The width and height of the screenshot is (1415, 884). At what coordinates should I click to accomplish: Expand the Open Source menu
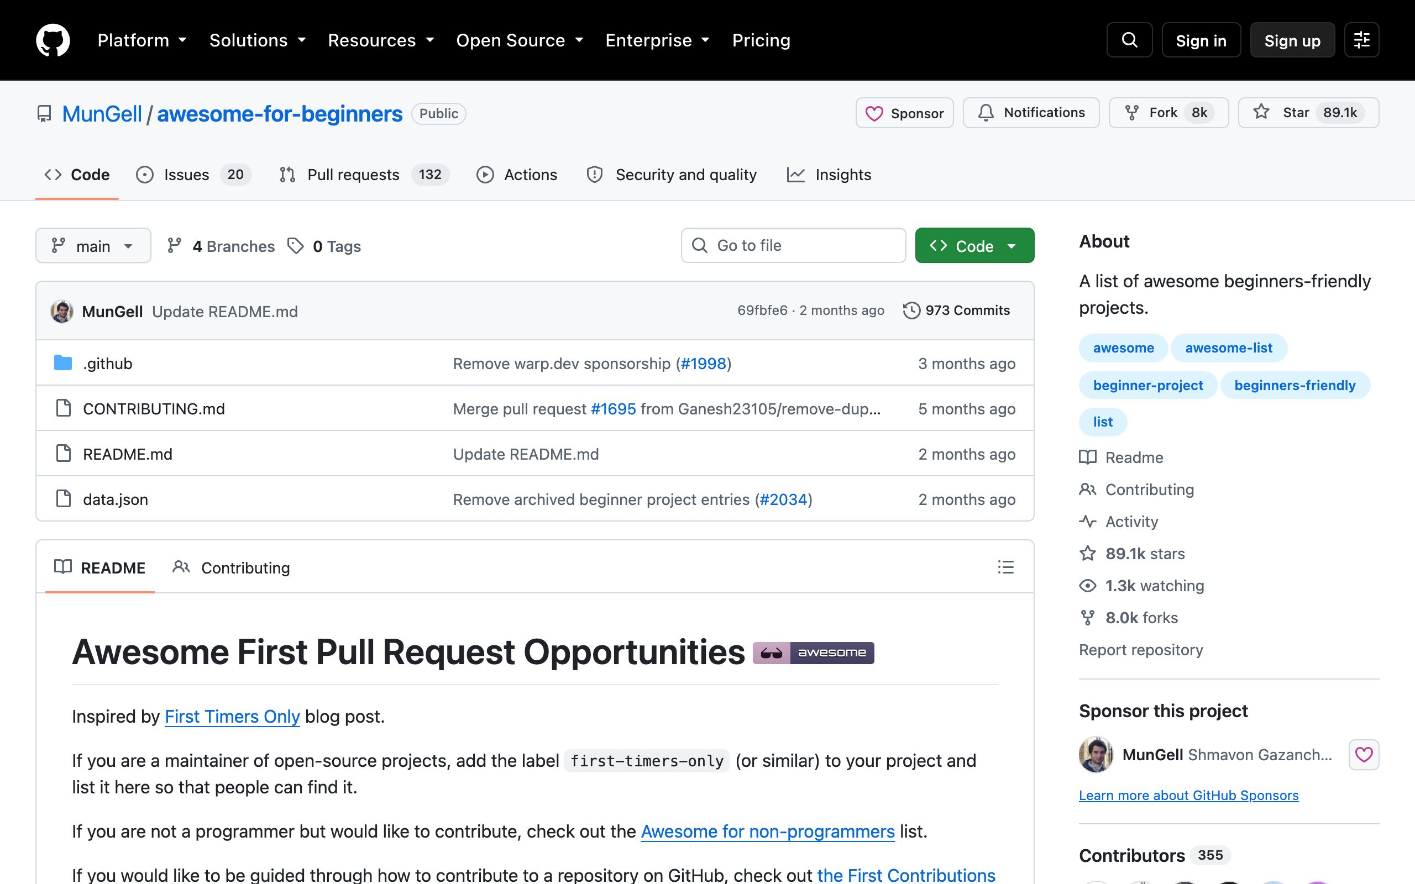[520, 40]
